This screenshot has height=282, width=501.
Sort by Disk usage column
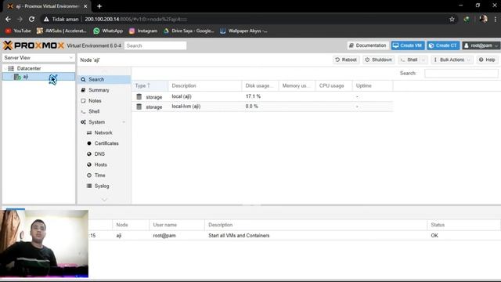[x=260, y=85]
